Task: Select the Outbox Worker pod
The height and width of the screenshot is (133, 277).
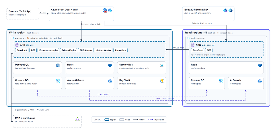Action: click(104, 50)
